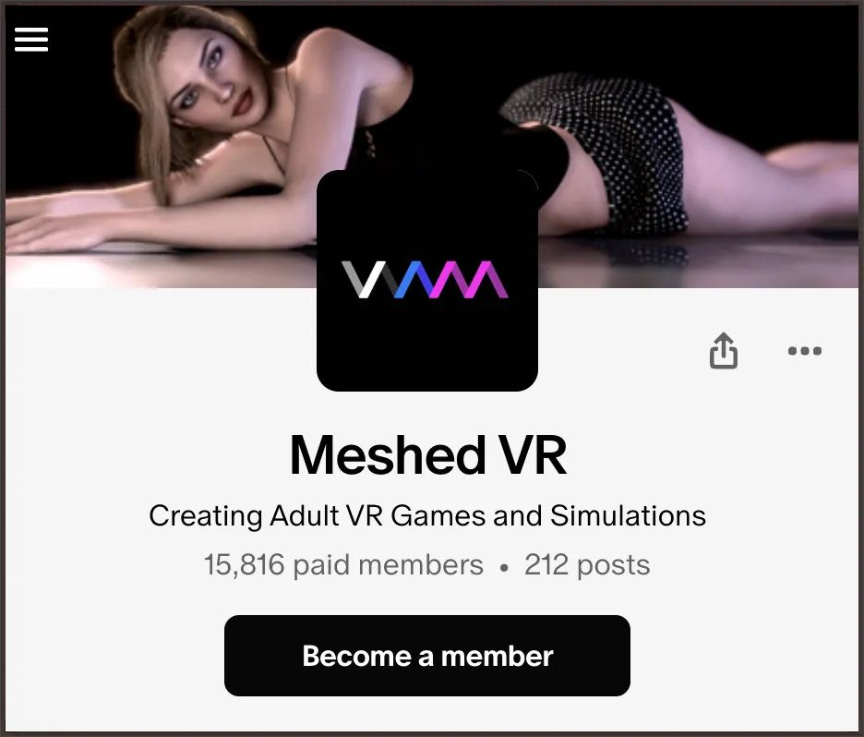
Task: Click the Creating Adult VR Games tagline
Action: pos(427,516)
